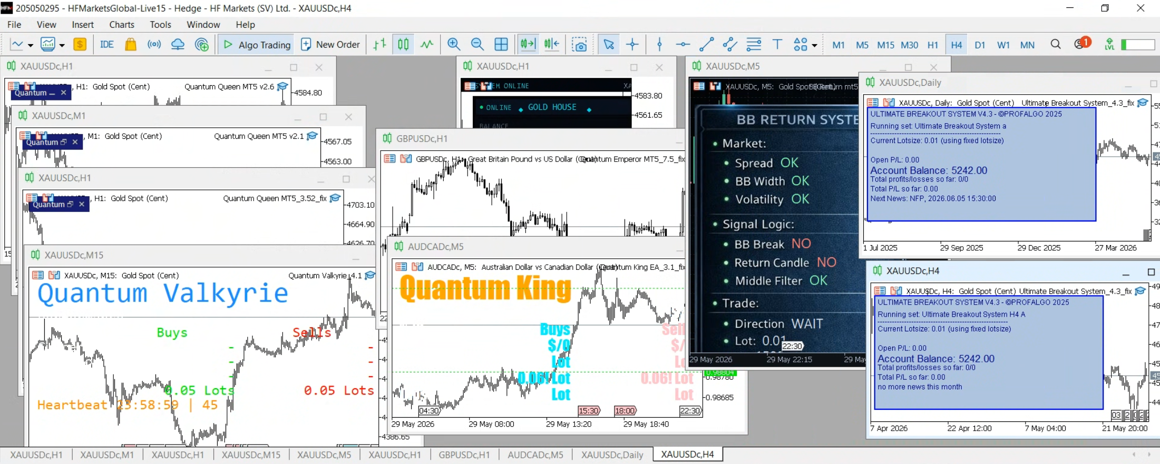Switch chart to candlesticks type
This screenshot has width=1160, height=464.
403,45
